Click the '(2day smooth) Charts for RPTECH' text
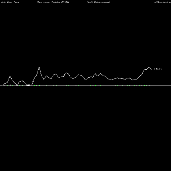The height and width of the screenshot is (171, 171). coord(53,2)
